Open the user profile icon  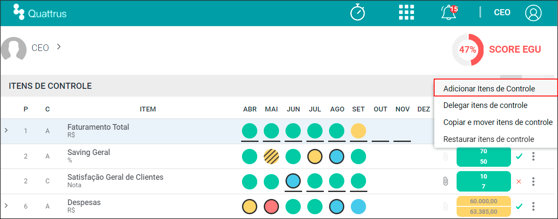pyautogui.click(x=533, y=13)
